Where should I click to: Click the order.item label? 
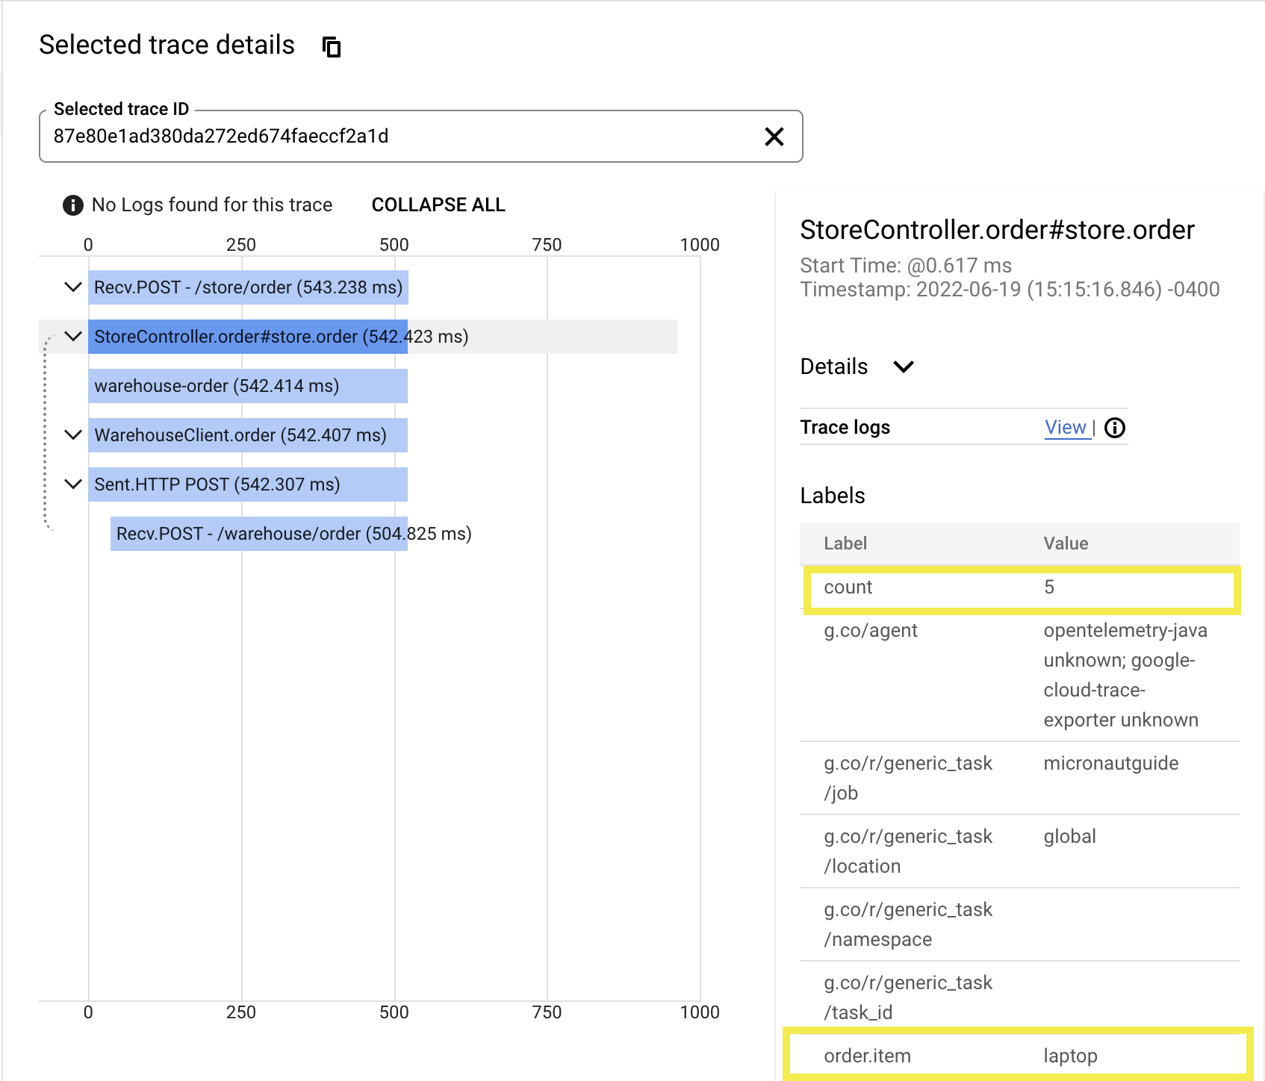[x=867, y=1056]
